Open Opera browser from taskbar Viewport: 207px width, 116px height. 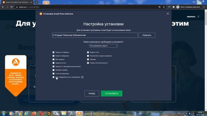point(41,113)
